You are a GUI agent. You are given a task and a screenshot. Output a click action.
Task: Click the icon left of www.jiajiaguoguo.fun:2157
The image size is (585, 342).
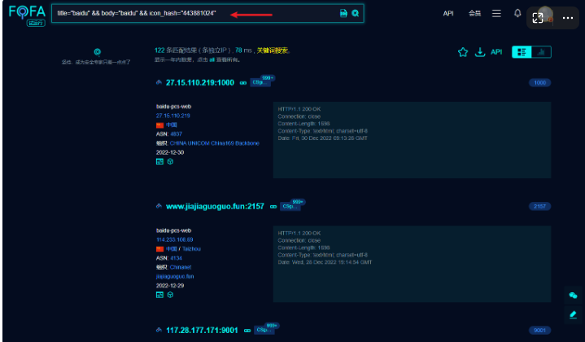159,206
